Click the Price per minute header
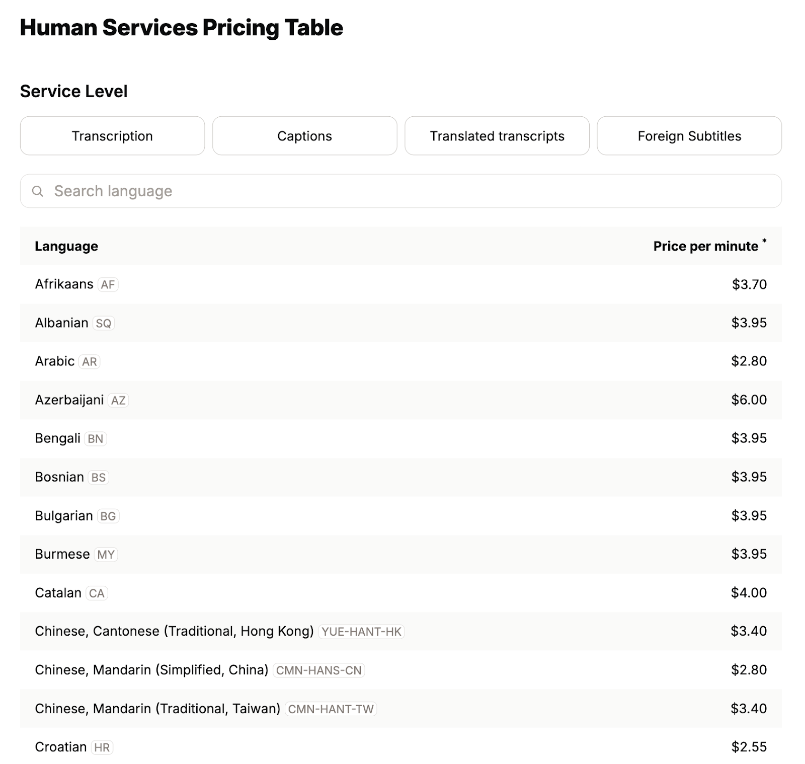 [x=704, y=246]
